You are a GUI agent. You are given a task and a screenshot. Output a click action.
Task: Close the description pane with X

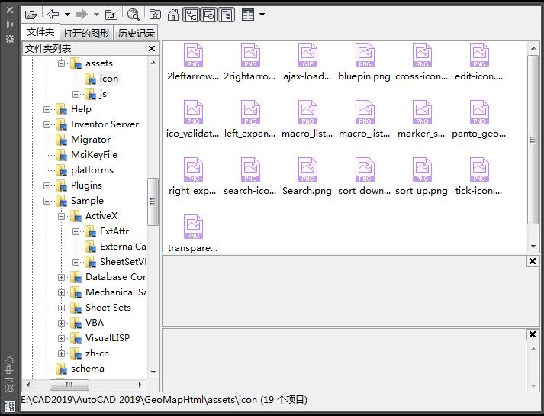pyautogui.click(x=533, y=334)
